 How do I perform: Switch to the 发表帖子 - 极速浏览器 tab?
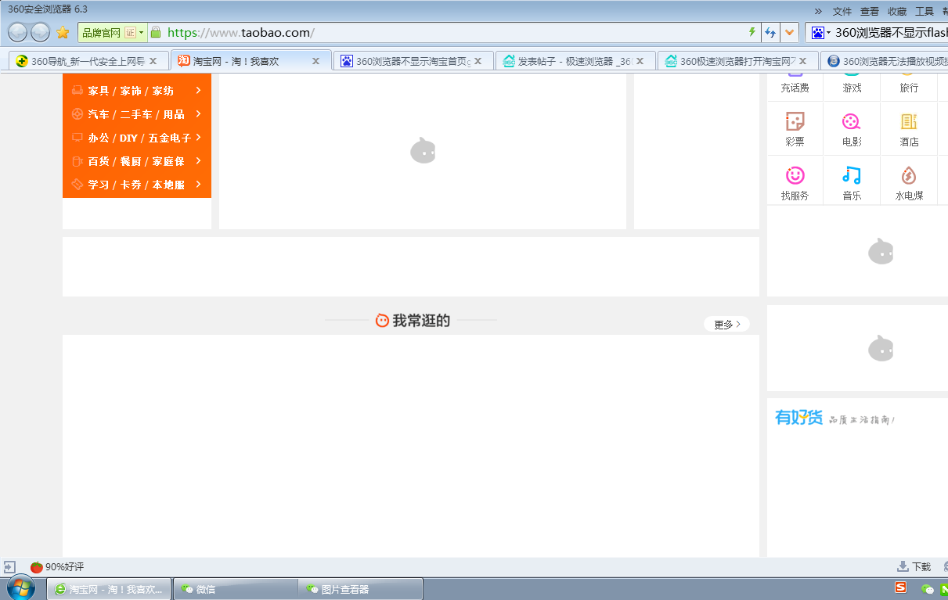pyautogui.click(x=575, y=61)
